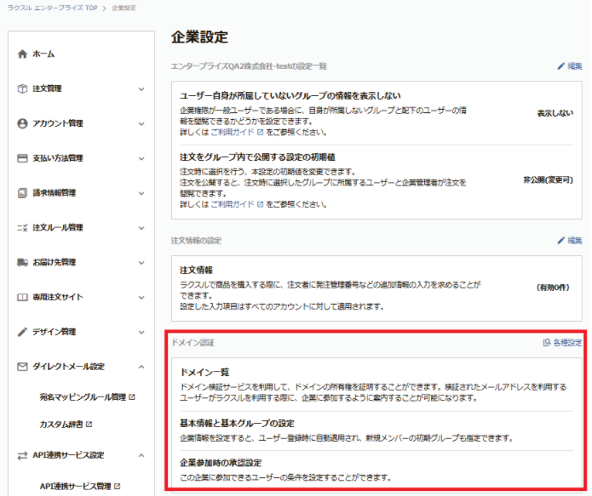Click the ドメイン認証 section label
This screenshot has width=592, height=496.
pos(193,343)
